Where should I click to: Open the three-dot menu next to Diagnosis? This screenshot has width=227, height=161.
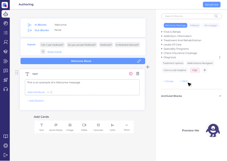tap(220, 57)
